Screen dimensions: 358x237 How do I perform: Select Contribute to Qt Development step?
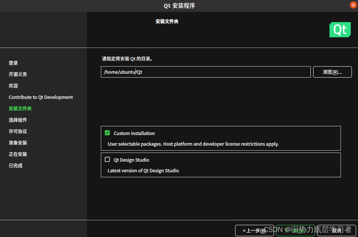[41, 97]
